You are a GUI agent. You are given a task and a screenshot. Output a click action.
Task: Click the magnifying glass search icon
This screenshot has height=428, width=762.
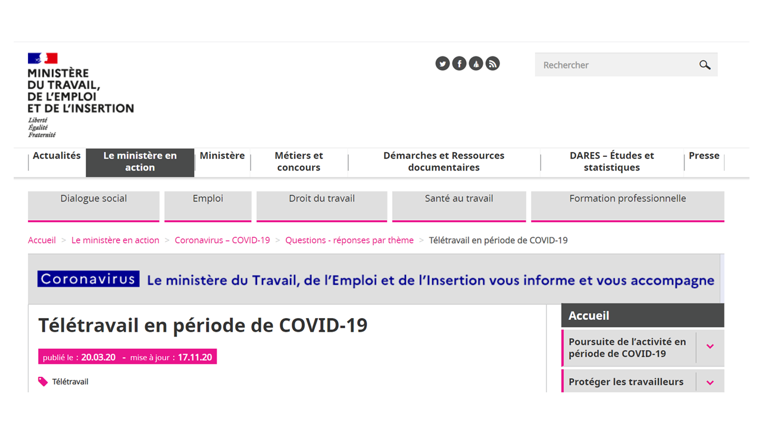point(705,65)
